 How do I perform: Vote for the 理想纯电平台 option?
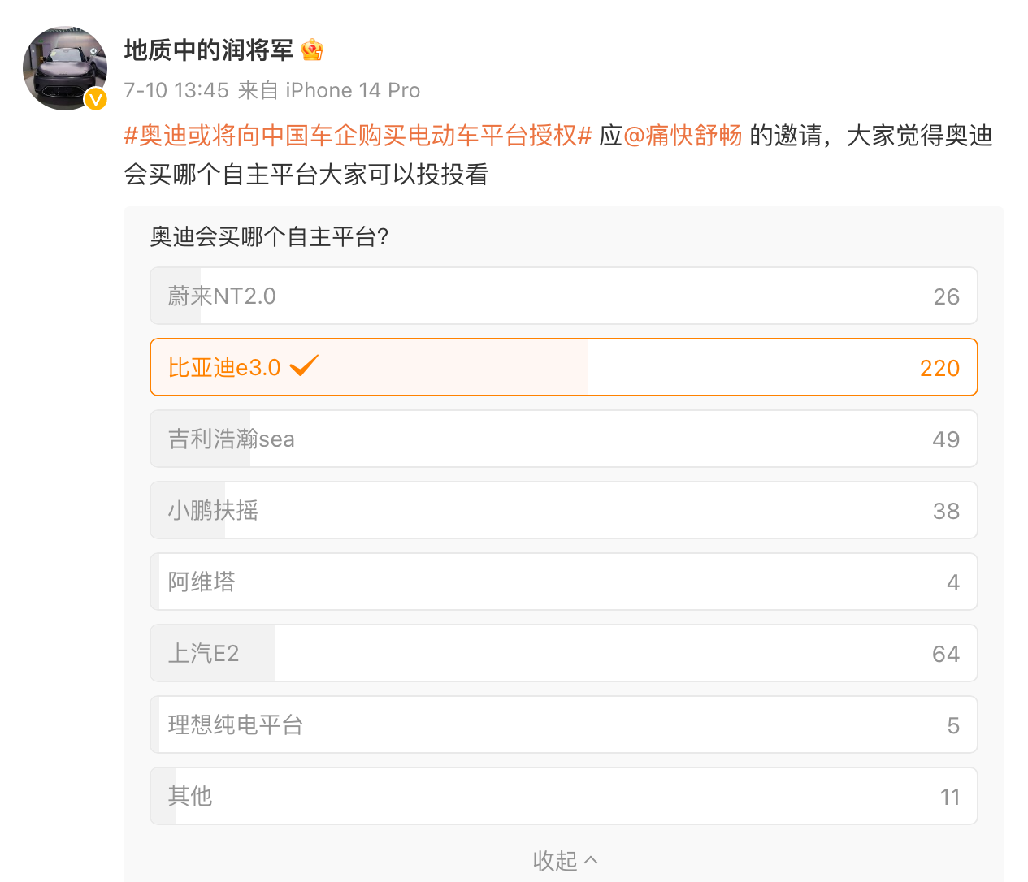564,724
